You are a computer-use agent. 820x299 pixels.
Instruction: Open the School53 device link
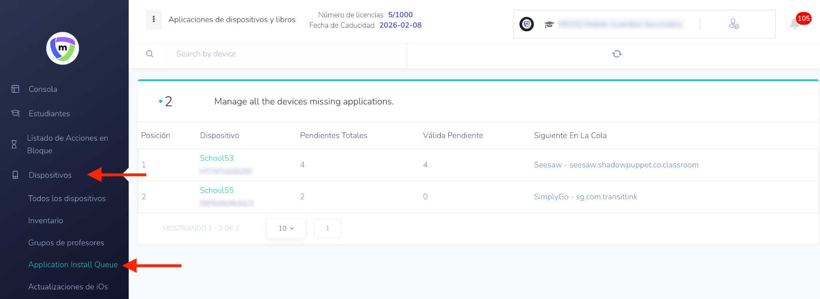click(217, 158)
